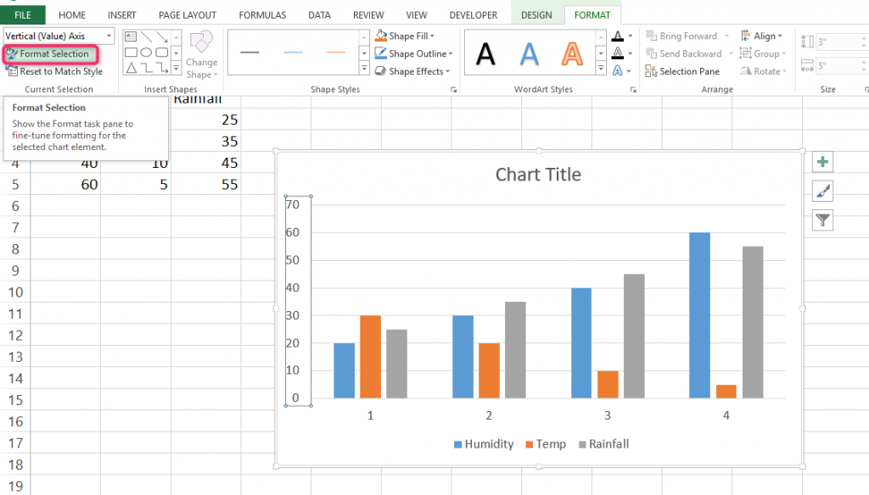The image size is (869, 495).
Task: Select the Draw Text Box tool
Action: coord(131,36)
